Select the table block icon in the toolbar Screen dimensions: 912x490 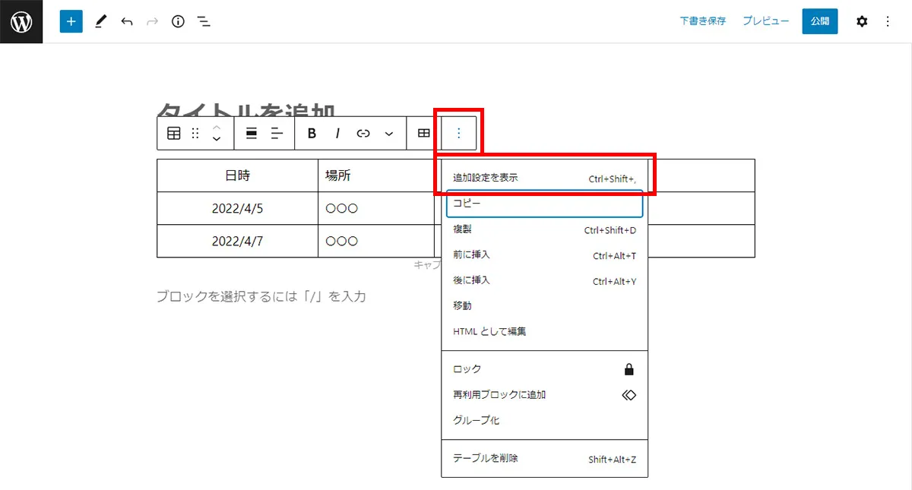point(173,133)
